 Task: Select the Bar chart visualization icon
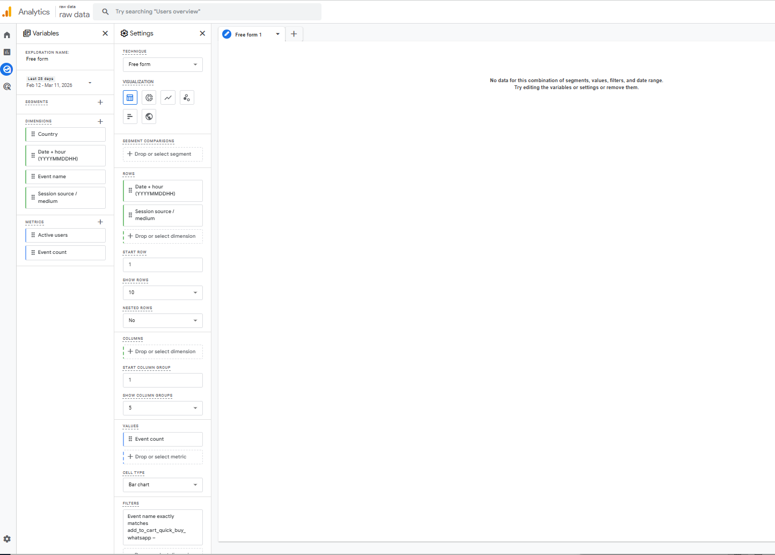[x=130, y=116]
